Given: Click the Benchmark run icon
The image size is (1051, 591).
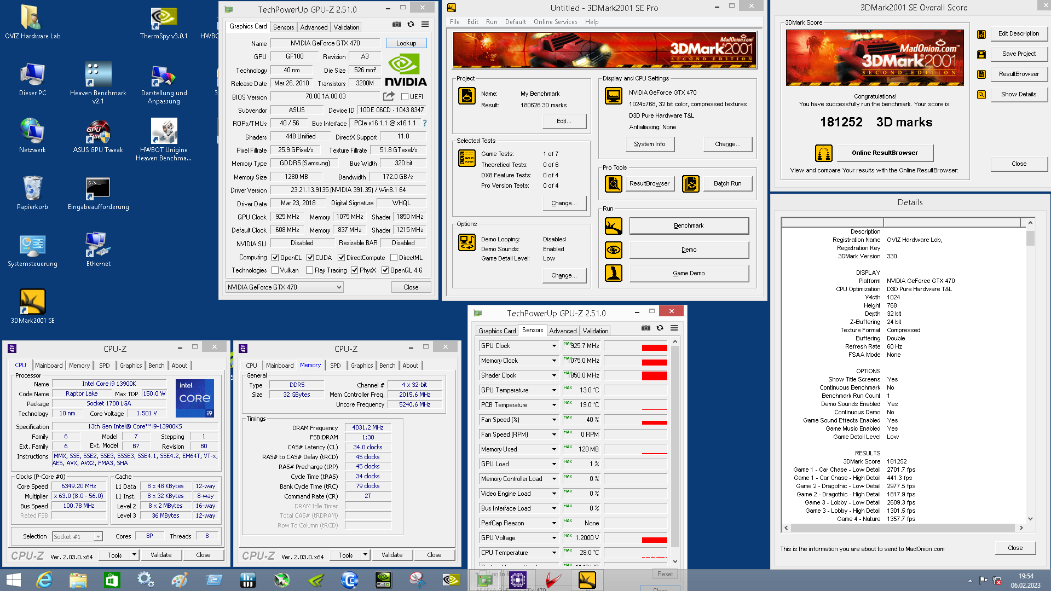Looking at the screenshot, I should [x=614, y=226].
